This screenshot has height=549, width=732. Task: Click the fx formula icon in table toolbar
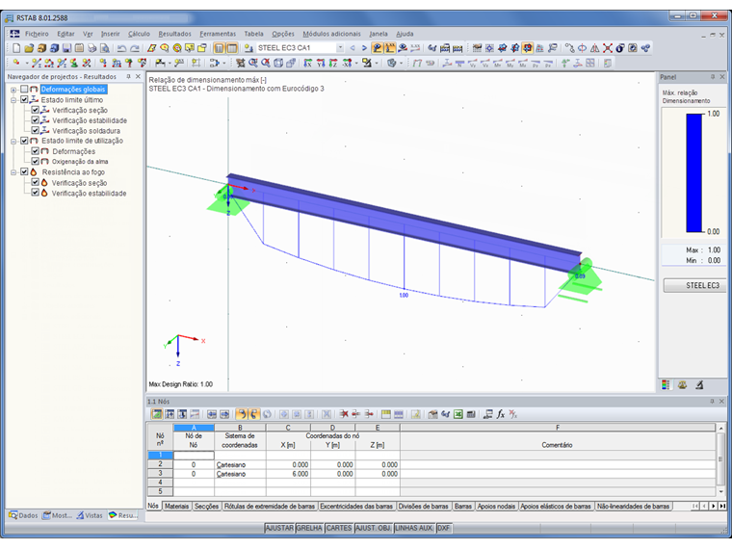501,414
